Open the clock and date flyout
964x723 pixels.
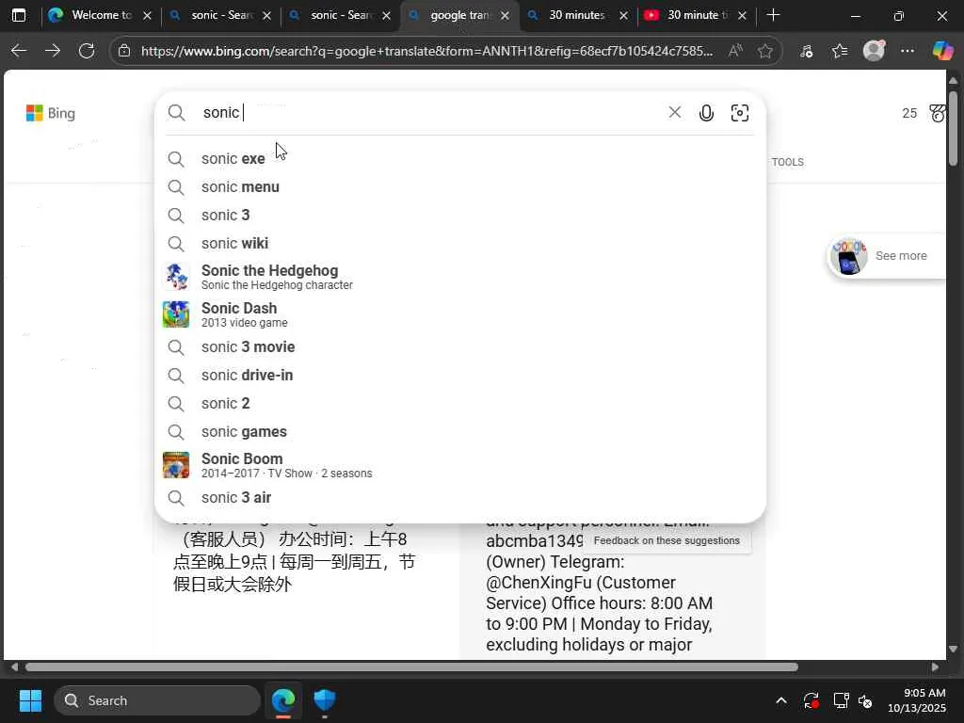[x=917, y=700]
